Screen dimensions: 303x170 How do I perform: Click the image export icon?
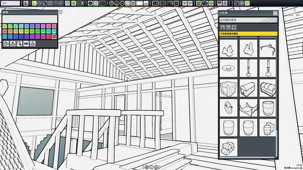coord(219,3)
